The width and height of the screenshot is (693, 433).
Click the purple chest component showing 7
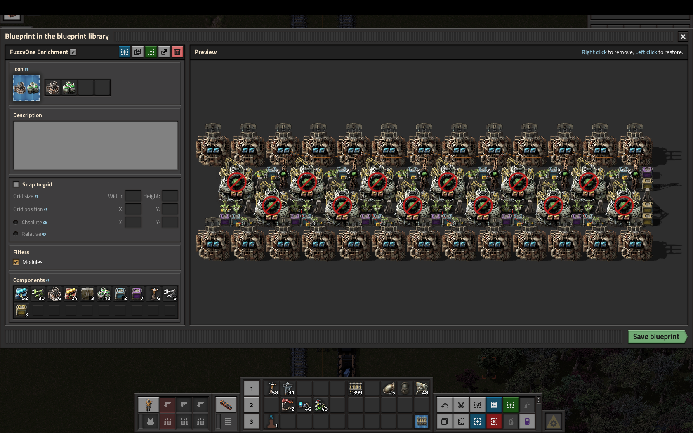point(137,294)
